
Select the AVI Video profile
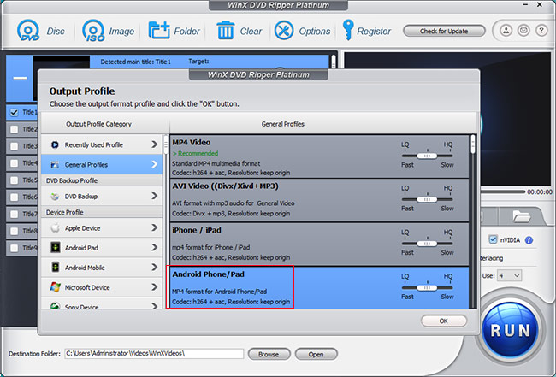(x=319, y=201)
